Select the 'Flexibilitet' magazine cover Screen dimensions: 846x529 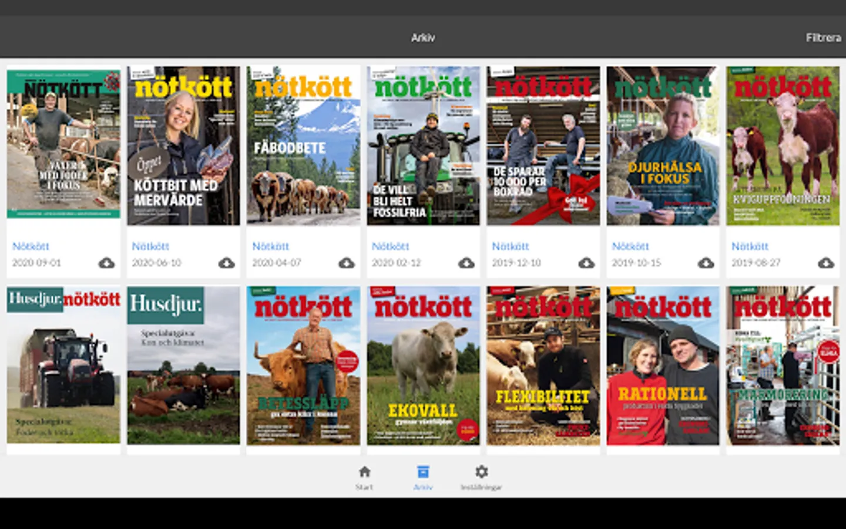tap(543, 366)
